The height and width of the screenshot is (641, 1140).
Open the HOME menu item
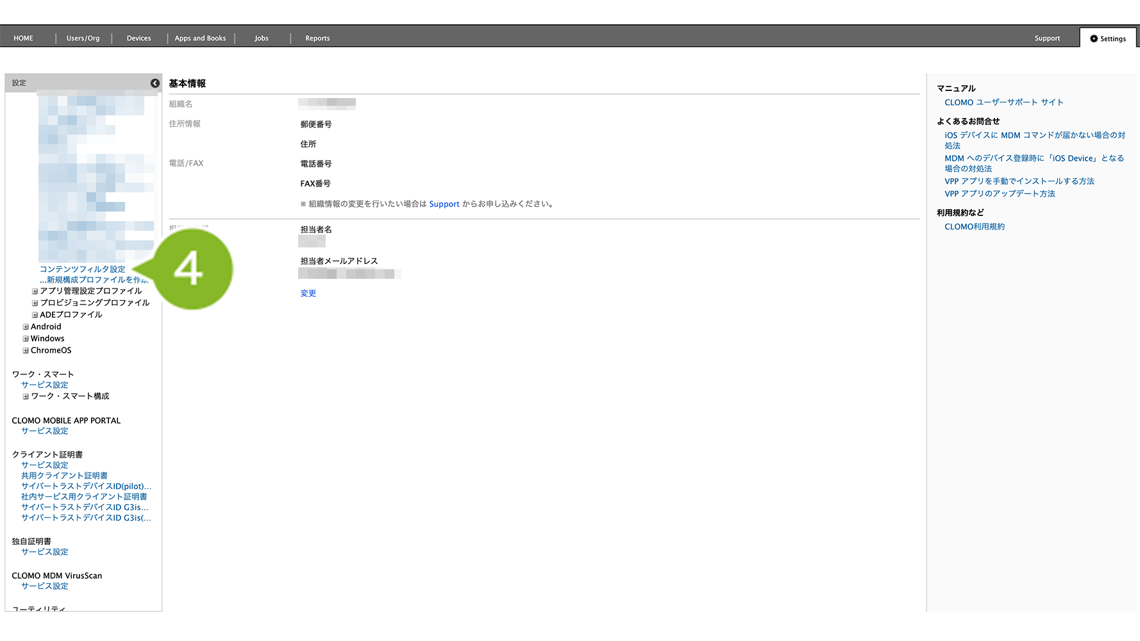click(x=23, y=38)
